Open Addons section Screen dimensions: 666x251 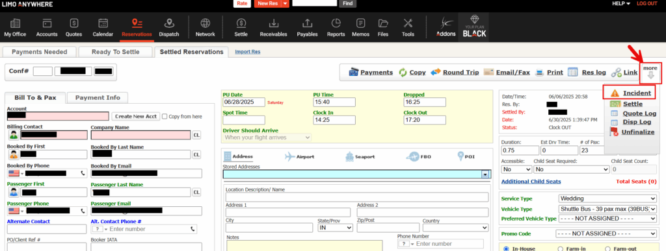tap(446, 27)
